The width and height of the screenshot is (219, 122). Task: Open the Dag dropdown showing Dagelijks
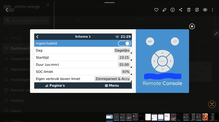pyautogui.click(x=122, y=50)
